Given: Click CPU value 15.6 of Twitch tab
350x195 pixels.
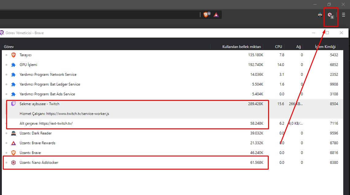Looking at the screenshot, I should pos(281,104).
